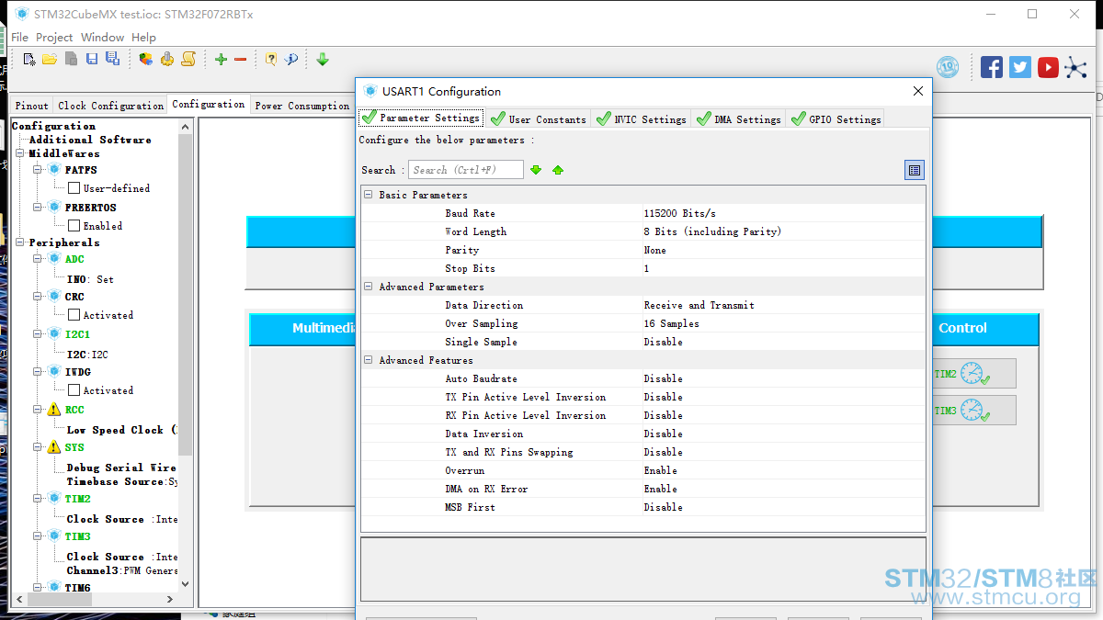
Task: Collapse the MiddleWares tree node
Action: (22, 153)
